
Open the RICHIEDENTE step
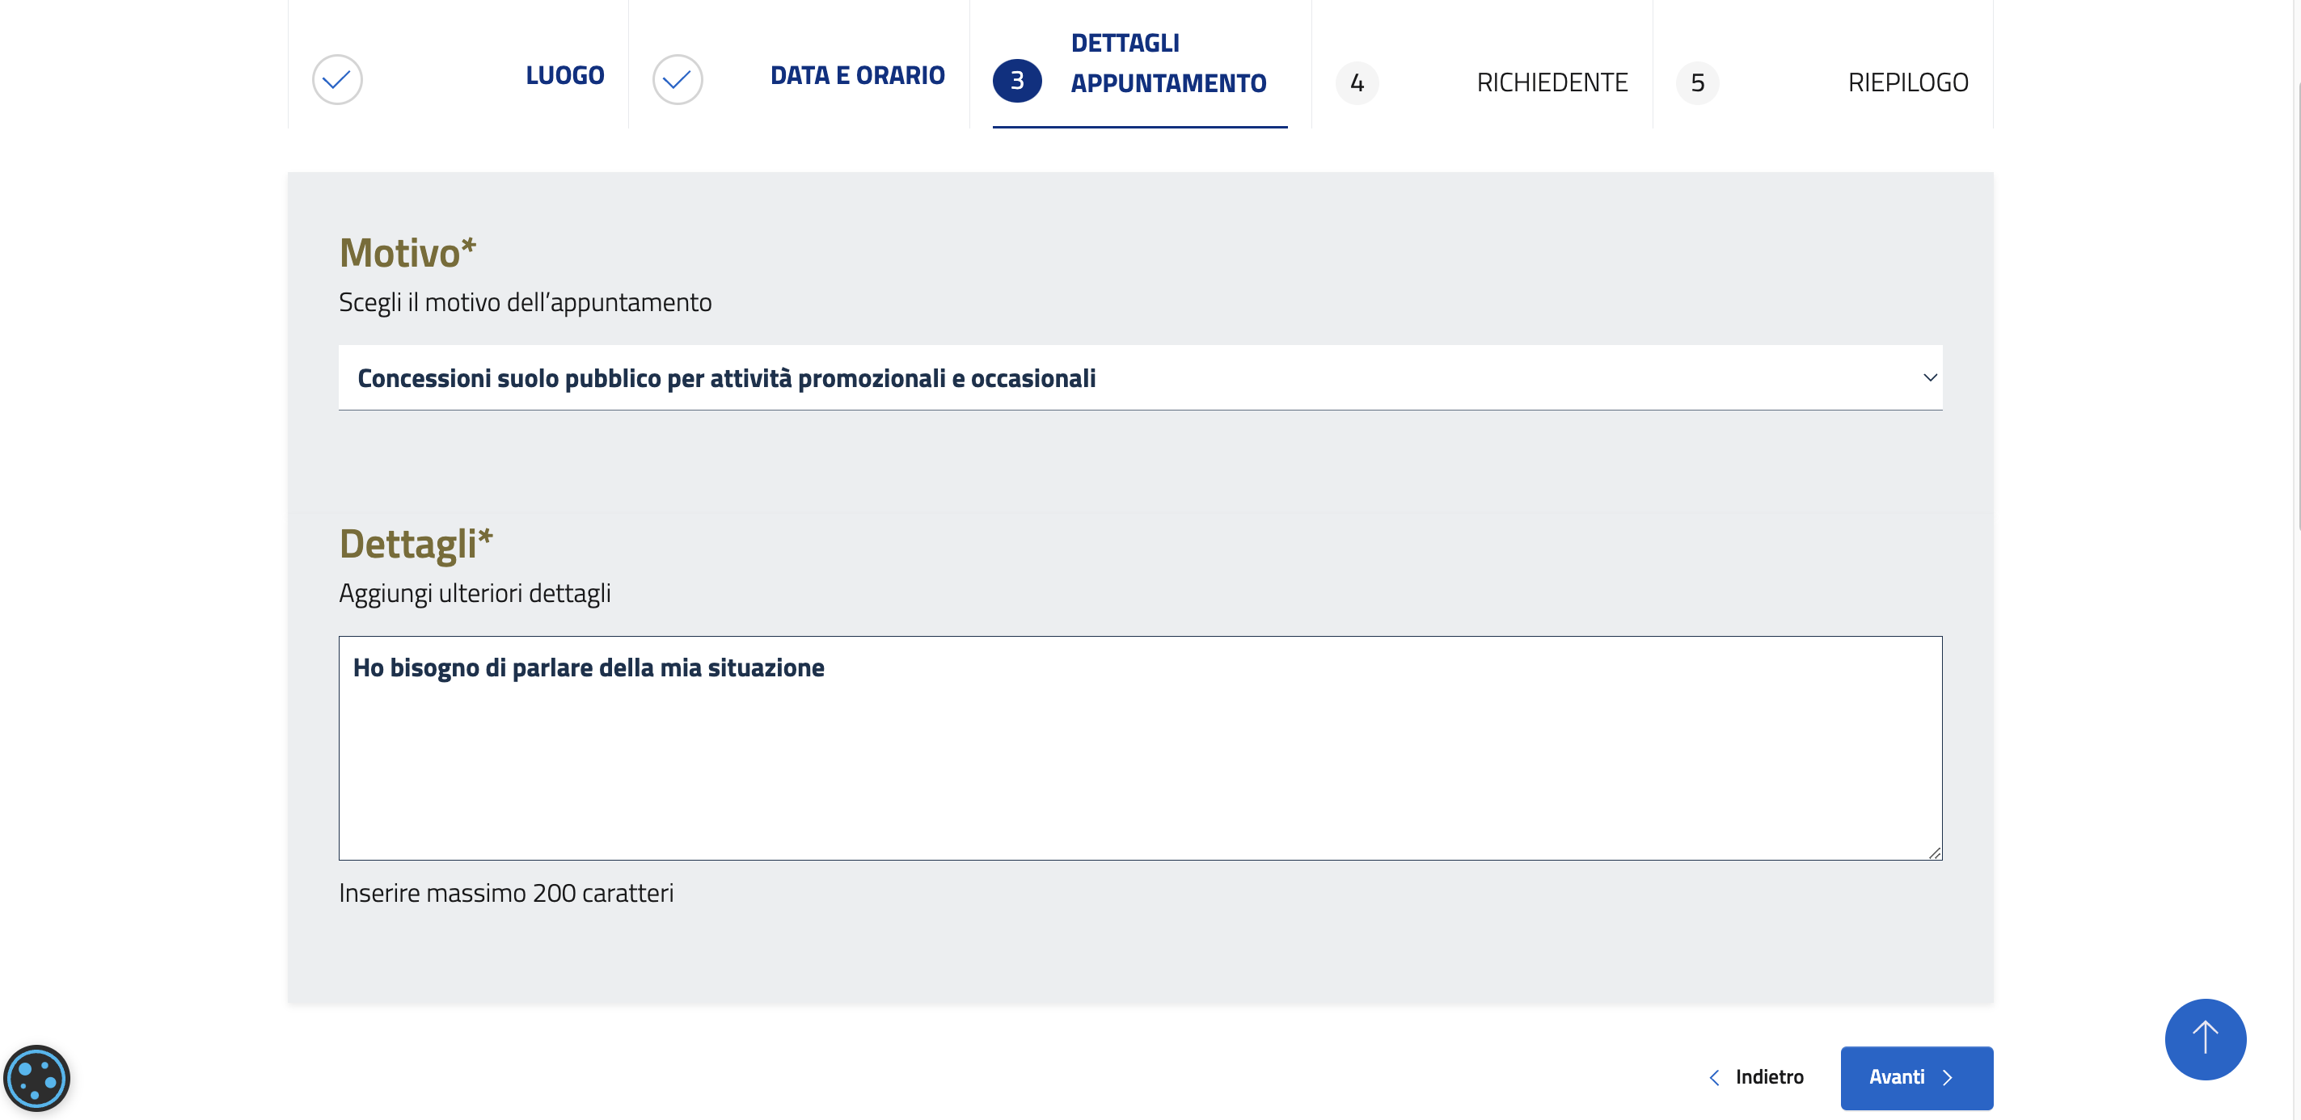[1552, 83]
